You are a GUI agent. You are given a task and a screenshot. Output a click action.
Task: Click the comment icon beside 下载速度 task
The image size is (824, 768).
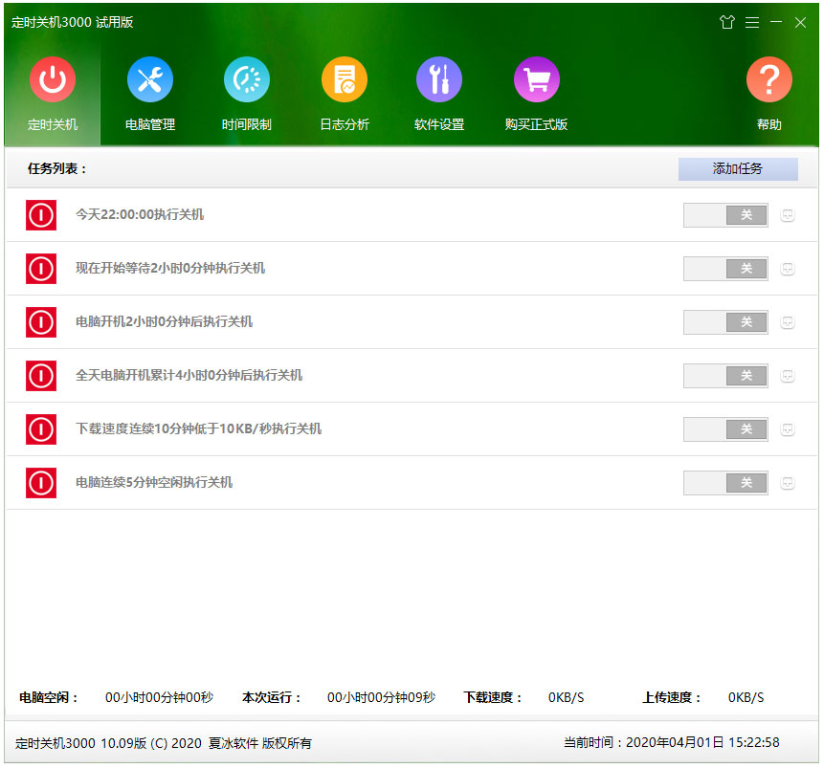coord(788,429)
